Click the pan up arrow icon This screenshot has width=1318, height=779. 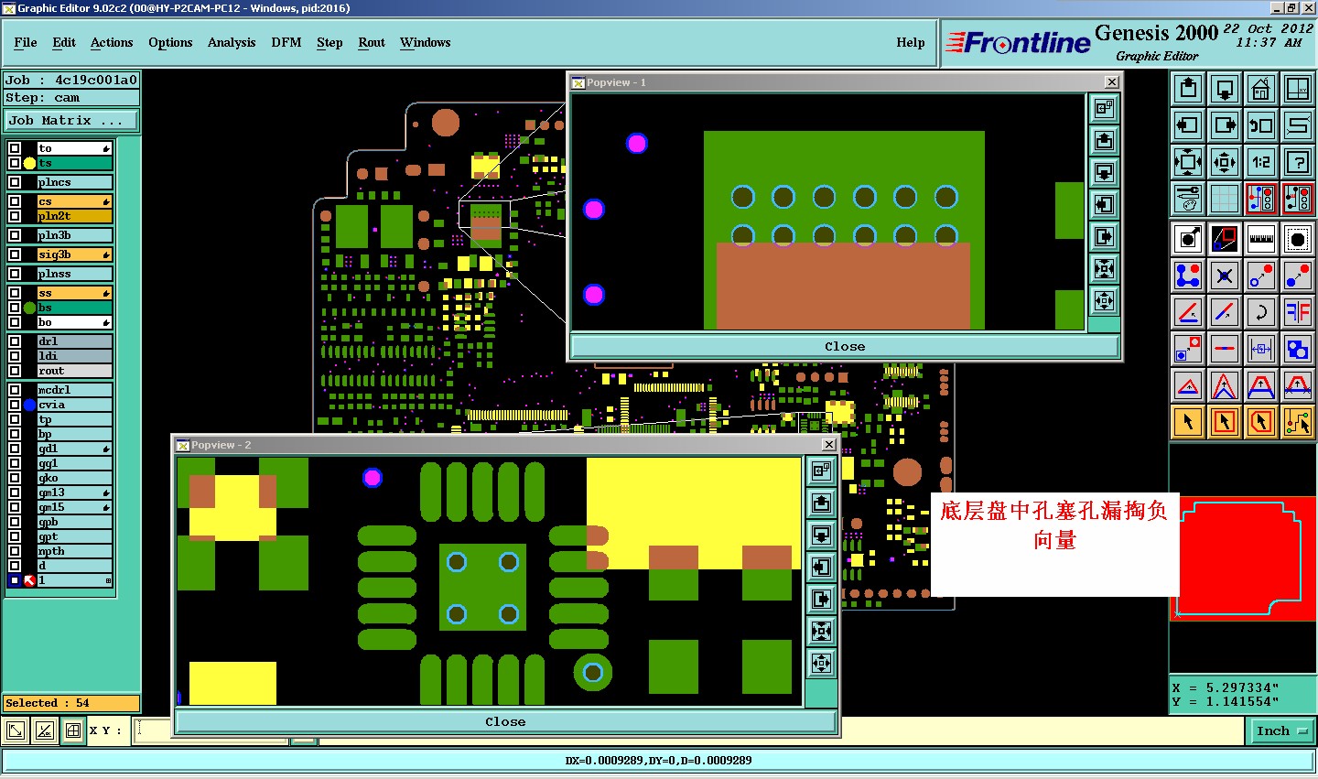(x=1188, y=89)
